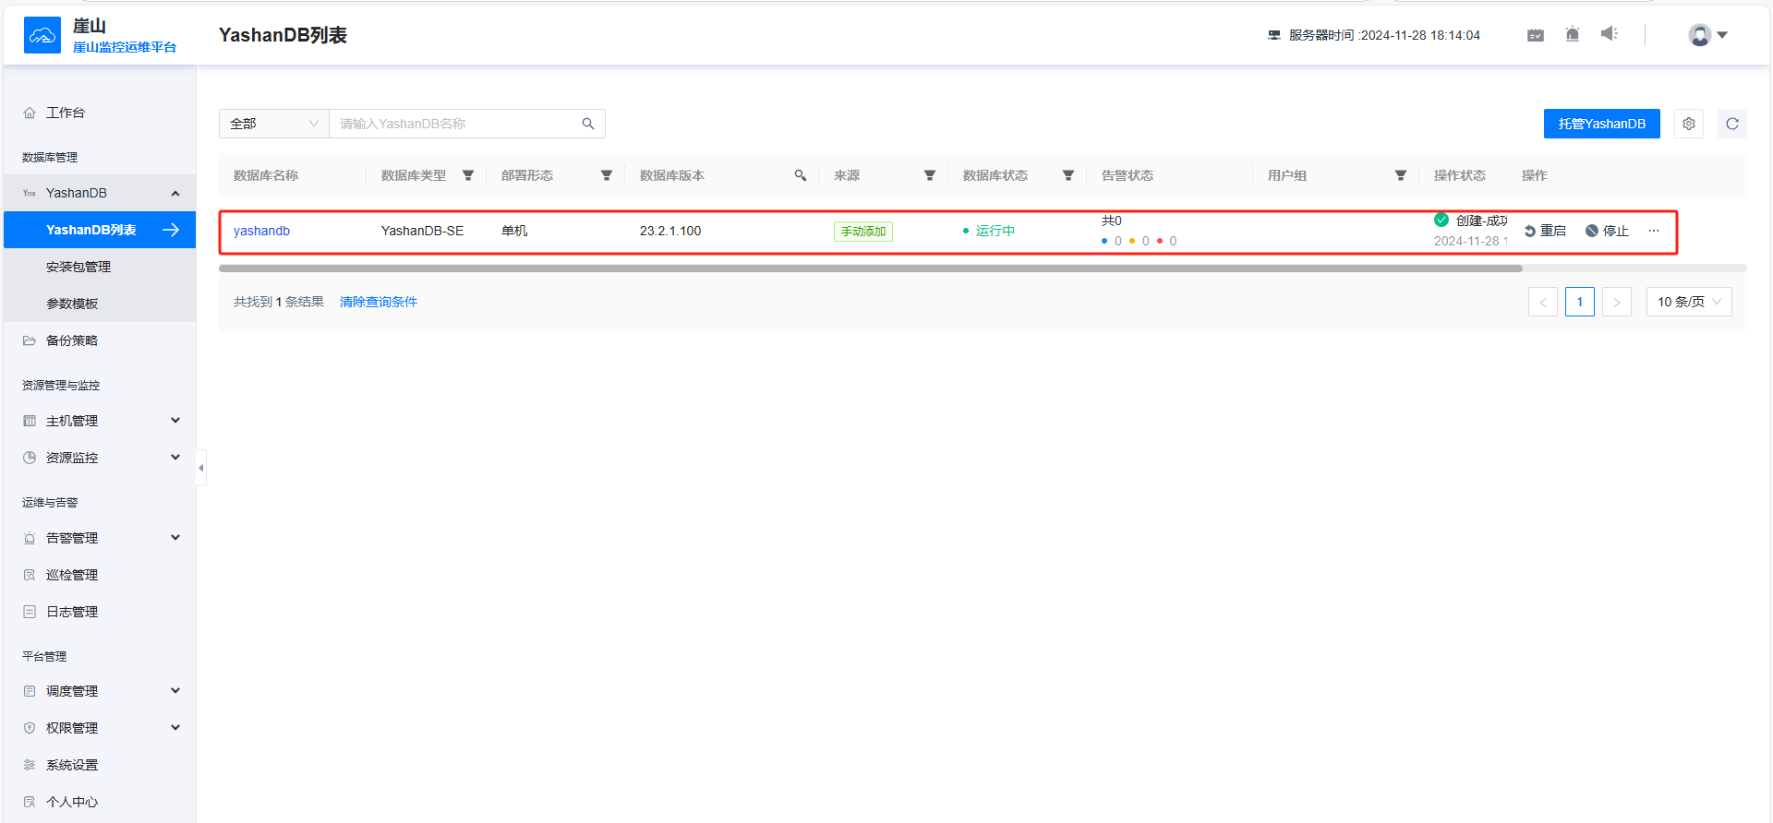This screenshot has height=823, width=1773.
Task: Open more actions for yashandb row
Action: pos(1654,231)
